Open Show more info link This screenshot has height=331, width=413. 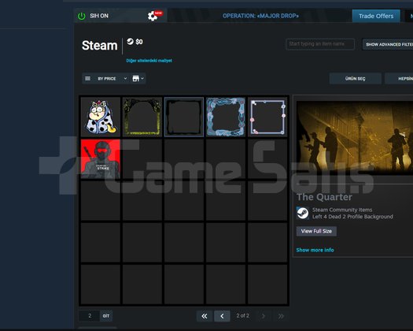coord(315,250)
